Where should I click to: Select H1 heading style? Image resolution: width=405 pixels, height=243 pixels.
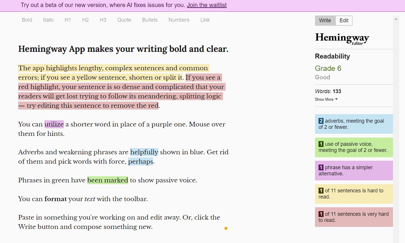tap(68, 20)
